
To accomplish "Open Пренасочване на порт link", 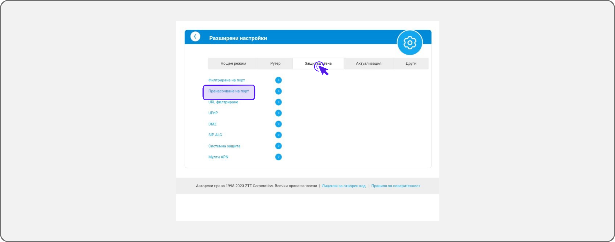I will pyautogui.click(x=229, y=91).
